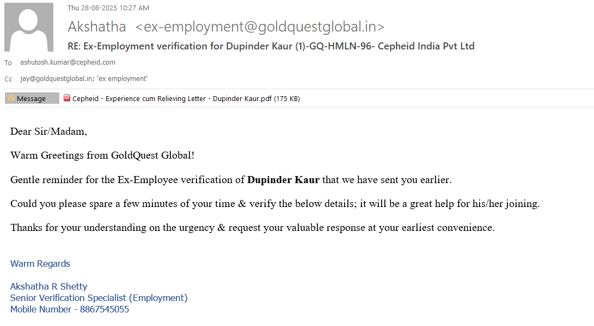594x326 pixels.
Task: Click the email subject line
Action: [271, 46]
